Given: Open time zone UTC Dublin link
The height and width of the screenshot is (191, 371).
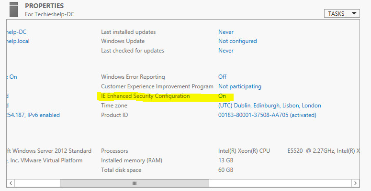Looking at the screenshot, I should point(270,106).
